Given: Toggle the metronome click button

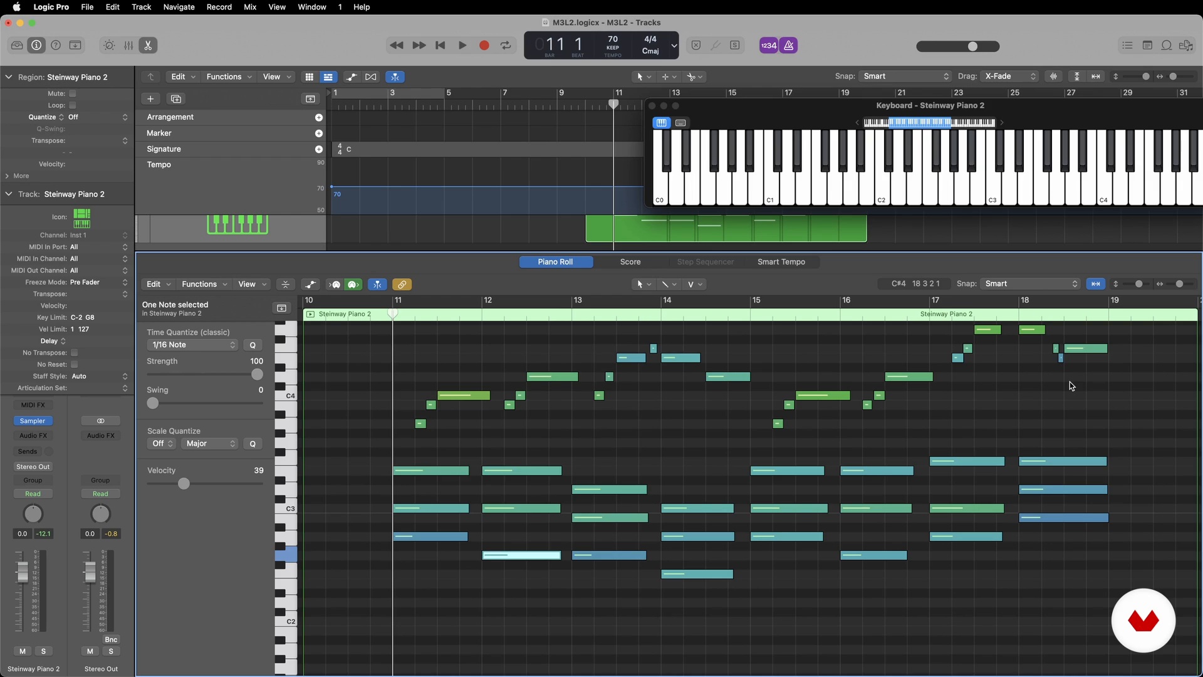Looking at the screenshot, I should [x=789, y=45].
